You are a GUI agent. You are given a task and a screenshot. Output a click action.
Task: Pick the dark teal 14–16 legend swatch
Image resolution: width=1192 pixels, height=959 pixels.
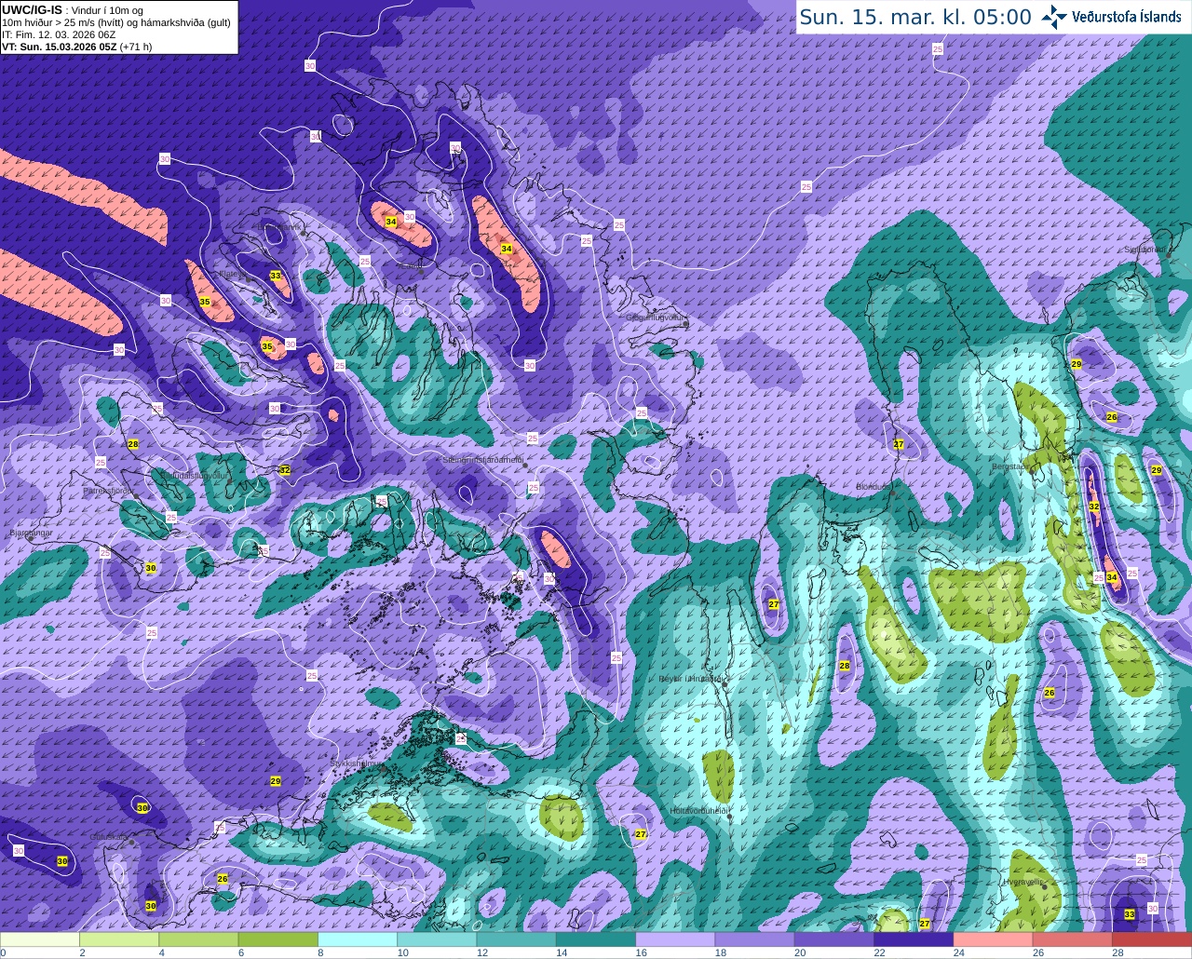click(596, 940)
